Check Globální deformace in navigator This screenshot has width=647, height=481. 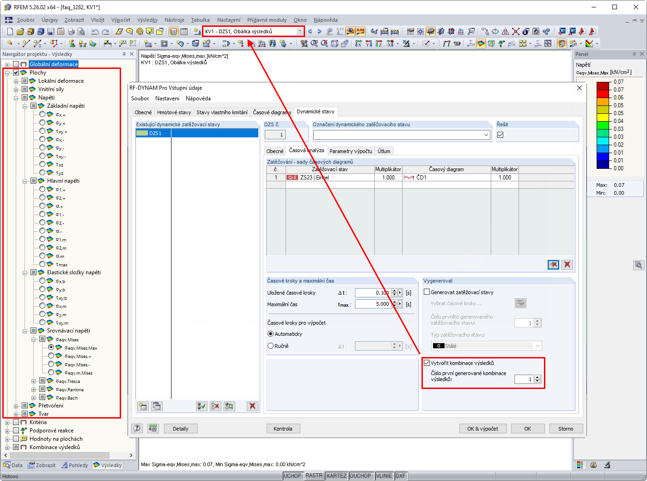click(x=16, y=64)
